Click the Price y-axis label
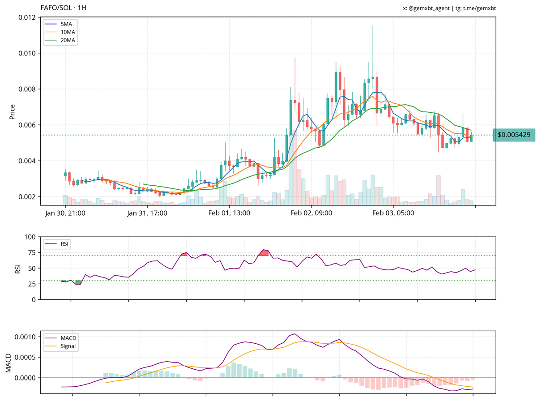Viewport: 537px width, 401px height. click(12, 111)
